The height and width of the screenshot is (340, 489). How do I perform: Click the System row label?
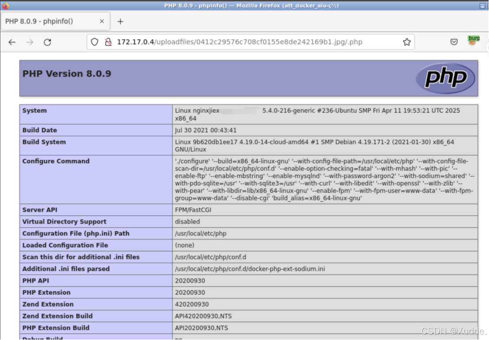(34, 111)
